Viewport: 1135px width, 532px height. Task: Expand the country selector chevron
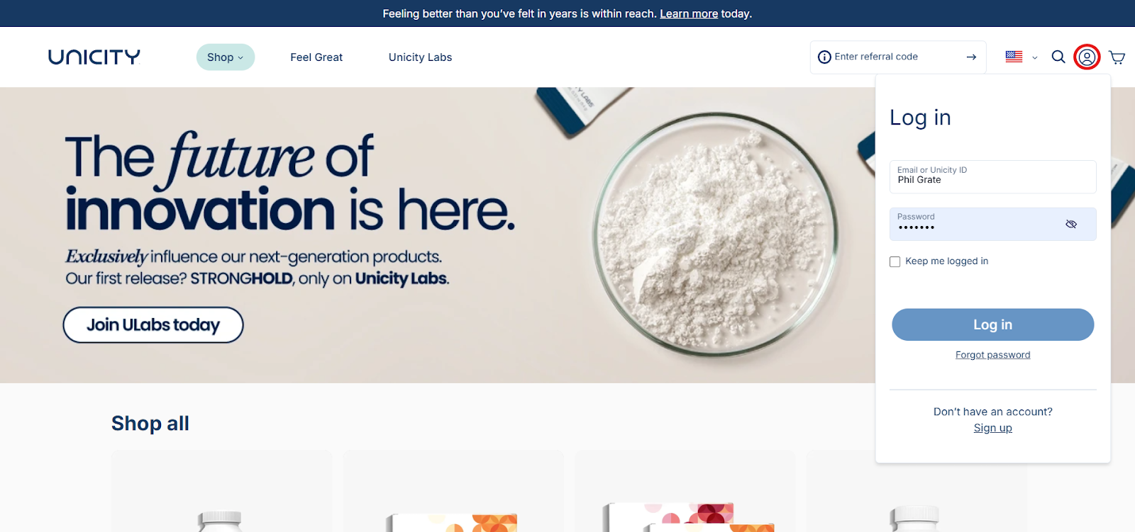click(x=1035, y=57)
